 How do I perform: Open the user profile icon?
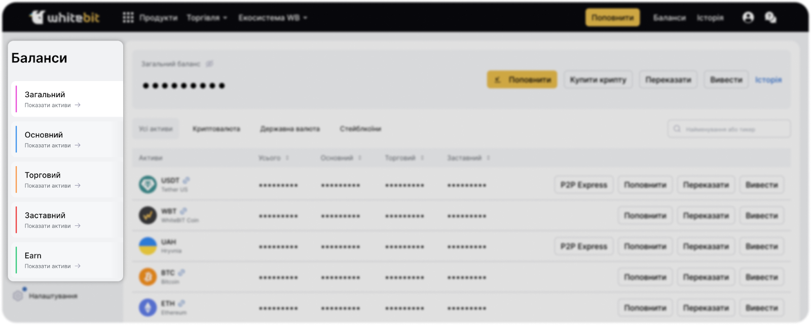tap(748, 18)
